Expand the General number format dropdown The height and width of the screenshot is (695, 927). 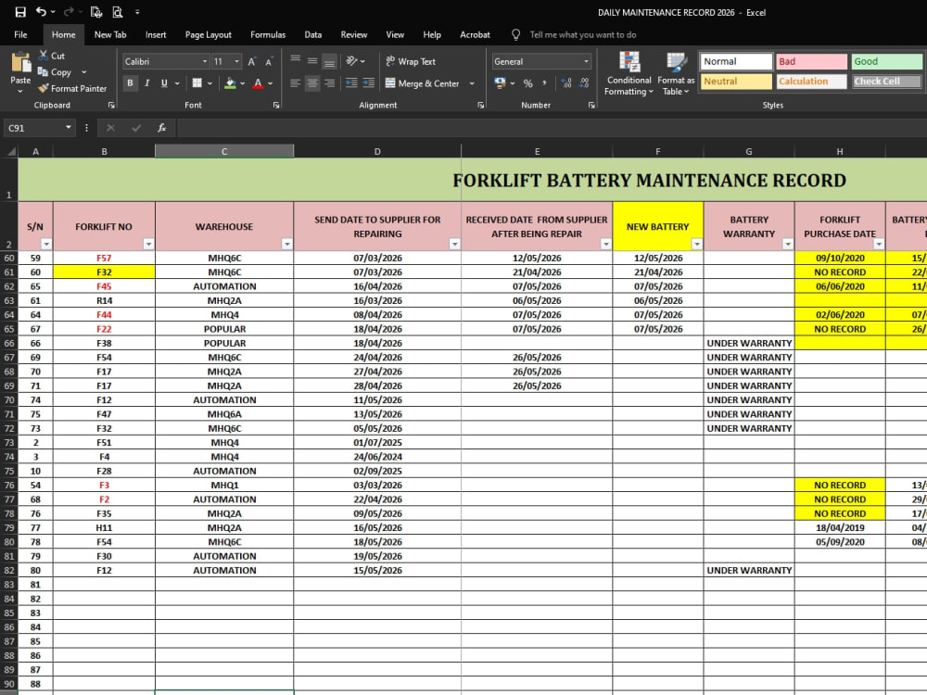pos(586,61)
